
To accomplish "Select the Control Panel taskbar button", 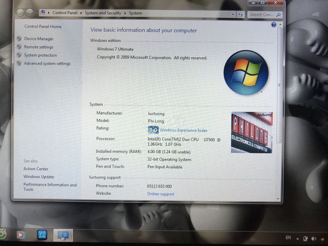I will click(63, 235).
